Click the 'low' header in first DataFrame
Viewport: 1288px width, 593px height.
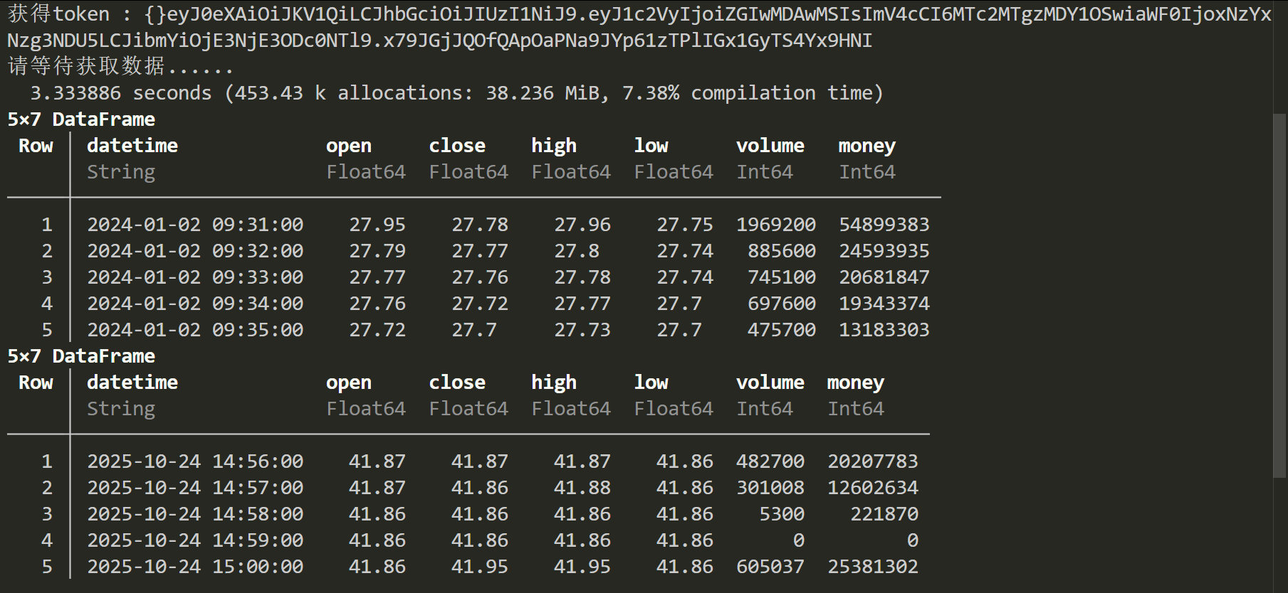[651, 146]
